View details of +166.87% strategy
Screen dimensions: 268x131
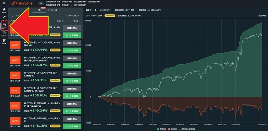tap(72, 58)
